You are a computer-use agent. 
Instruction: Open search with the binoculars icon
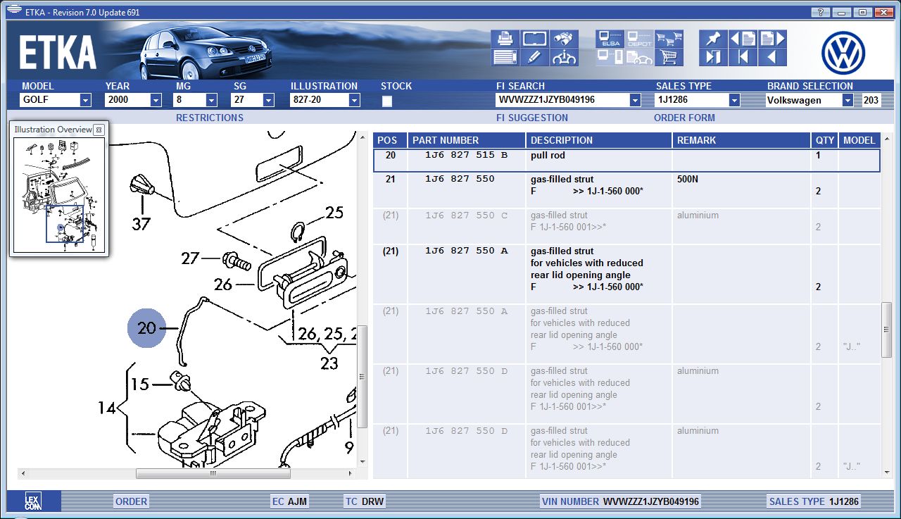click(565, 39)
